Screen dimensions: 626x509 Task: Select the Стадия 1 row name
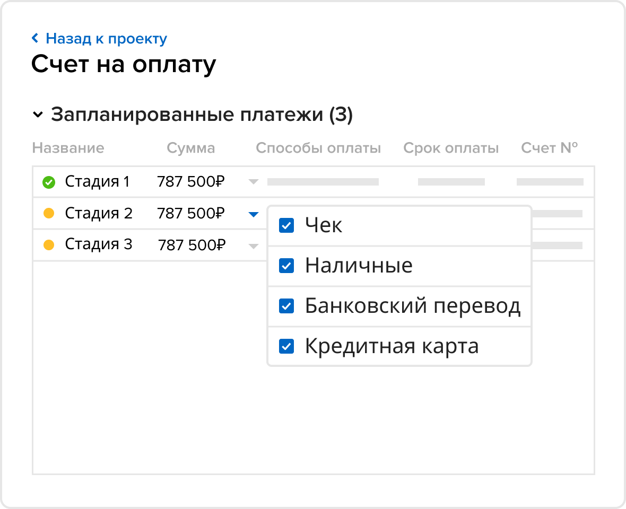click(x=97, y=182)
